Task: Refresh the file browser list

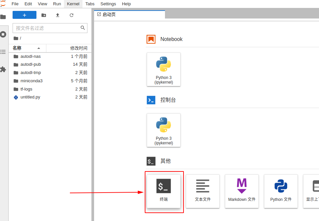Action: [x=72, y=15]
